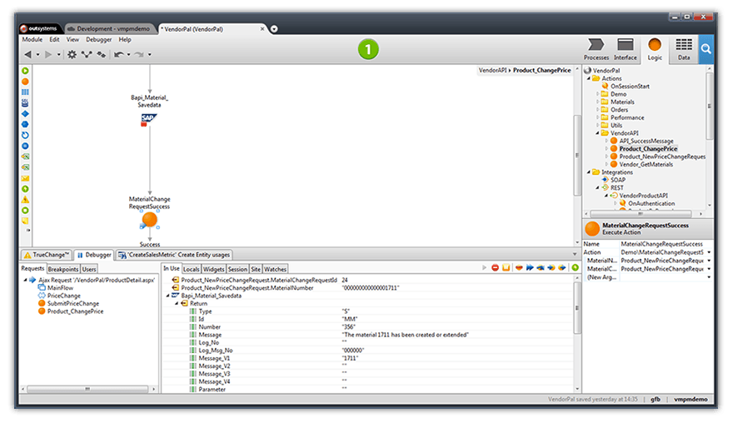Viewport: 733px width, 423px height.
Task: Select SubmitPriceChange in debugger requests
Action: (x=73, y=304)
